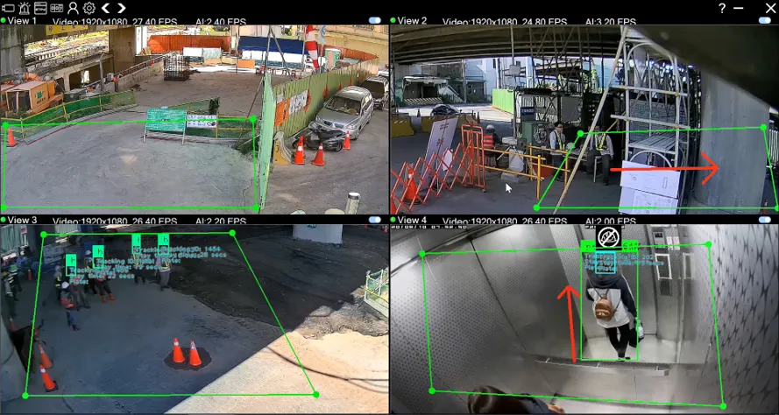779x415 pixels.
Task: Toggle the View 1 switch
Action: click(374, 20)
